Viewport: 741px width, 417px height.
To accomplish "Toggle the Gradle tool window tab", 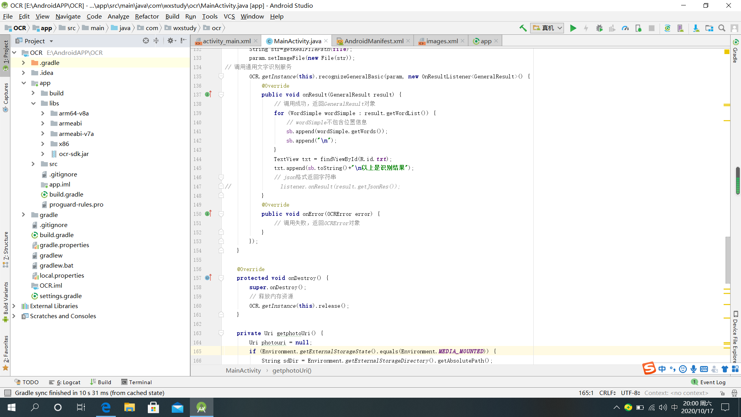I will pos(735,51).
